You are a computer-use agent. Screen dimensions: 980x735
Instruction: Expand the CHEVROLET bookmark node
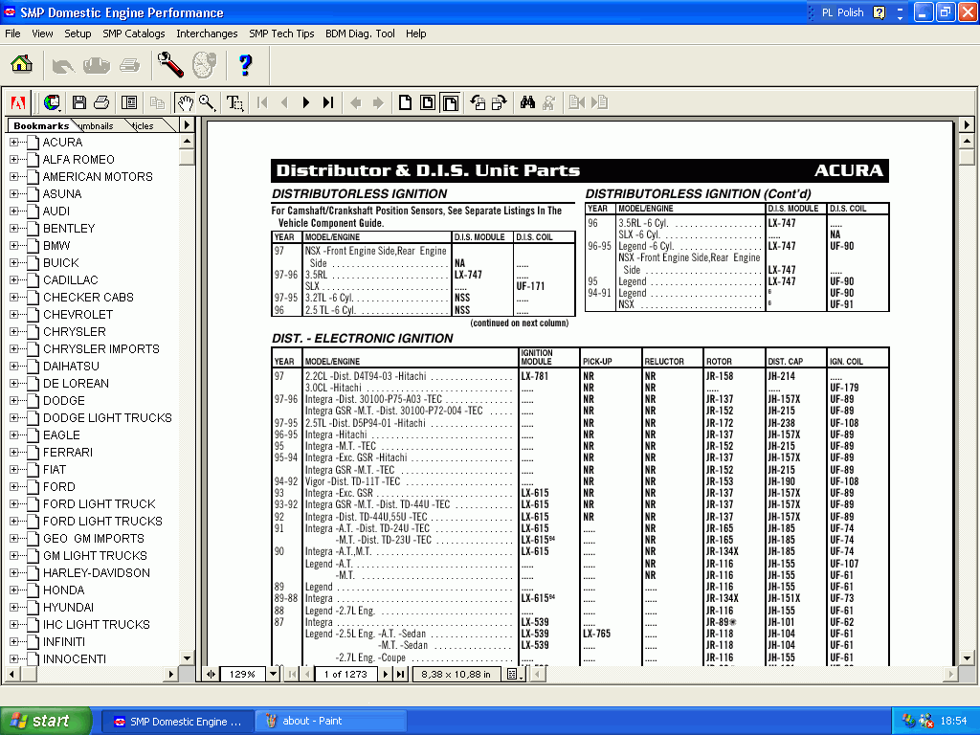click(x=13, y=314)
